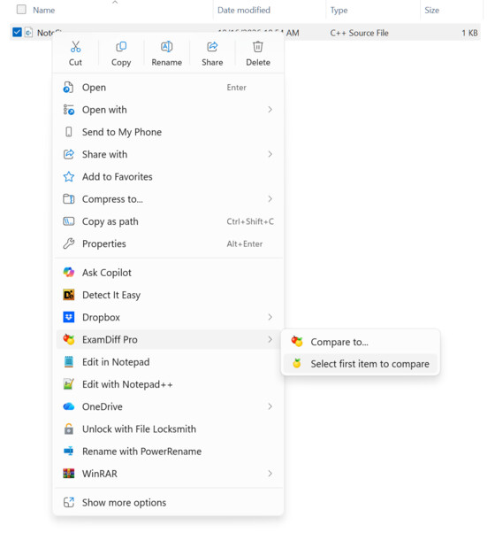Expand the Open with submenu arrow

(x=270, y=110)
